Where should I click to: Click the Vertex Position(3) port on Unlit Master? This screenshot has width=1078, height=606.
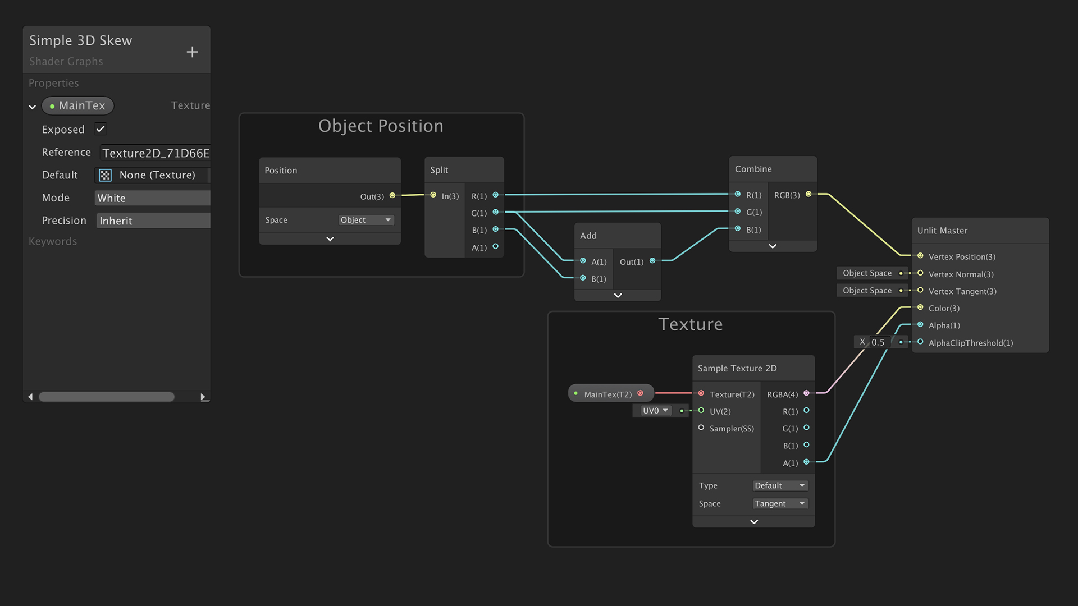tap(920, 256)
